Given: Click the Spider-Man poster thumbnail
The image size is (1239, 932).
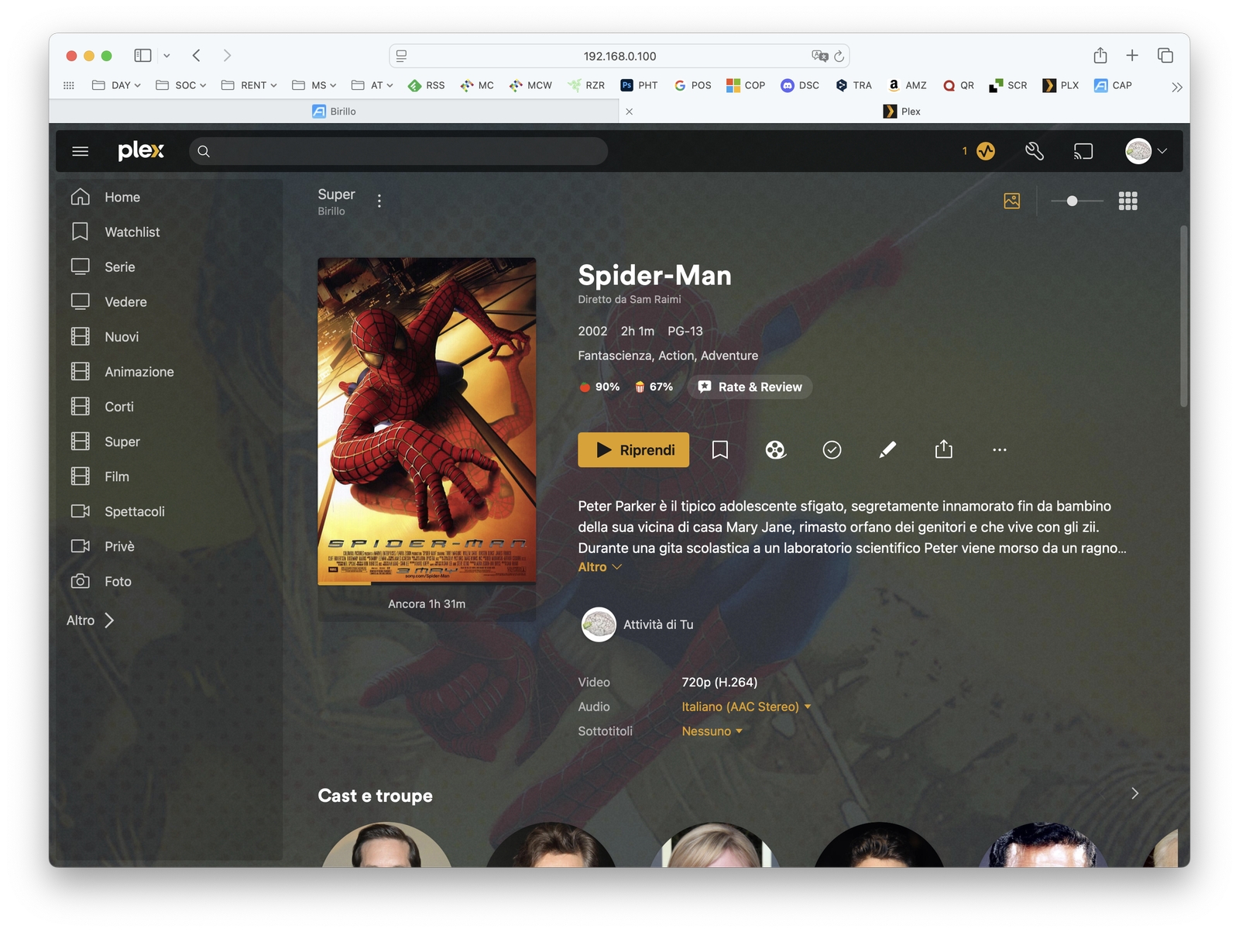Looking at the screenshot, I should coord(427,421).
